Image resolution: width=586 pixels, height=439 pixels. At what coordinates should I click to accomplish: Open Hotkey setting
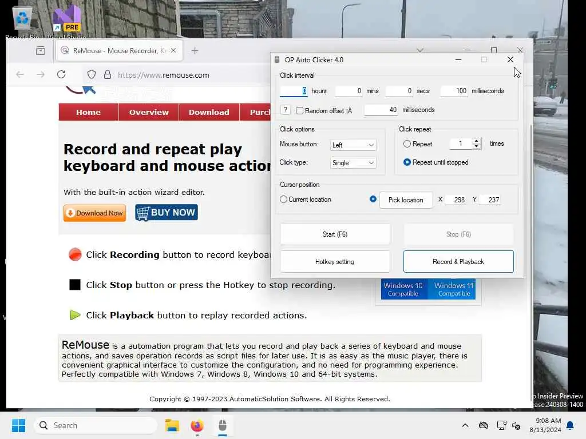coord(335,262)
